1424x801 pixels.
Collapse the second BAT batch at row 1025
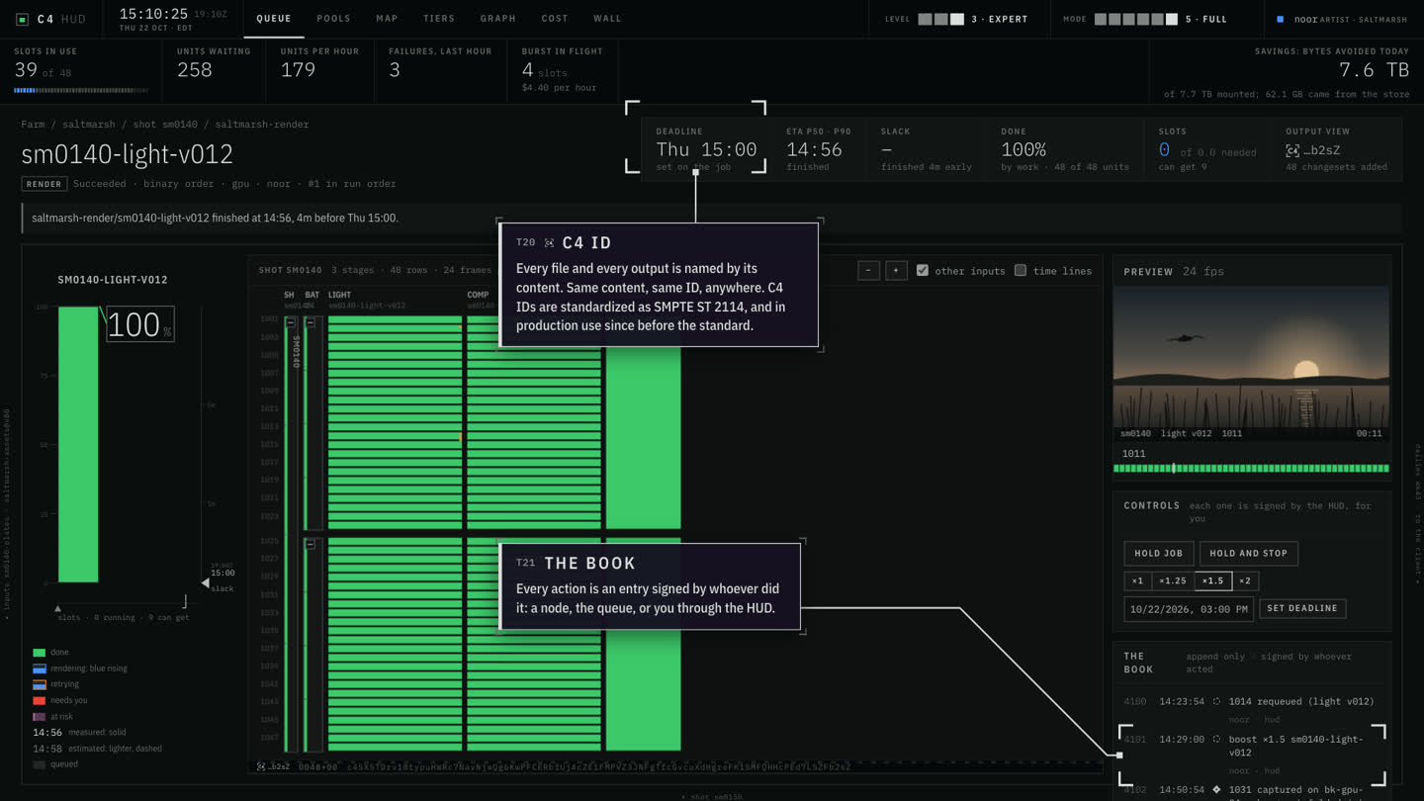pos(310,544)
